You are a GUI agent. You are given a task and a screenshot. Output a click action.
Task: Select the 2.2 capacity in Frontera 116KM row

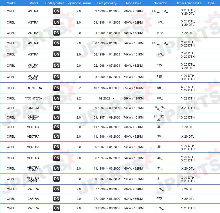point(78,88)
